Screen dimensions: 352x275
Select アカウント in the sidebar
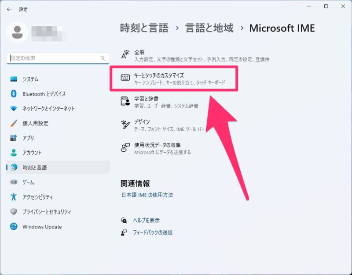58,153
